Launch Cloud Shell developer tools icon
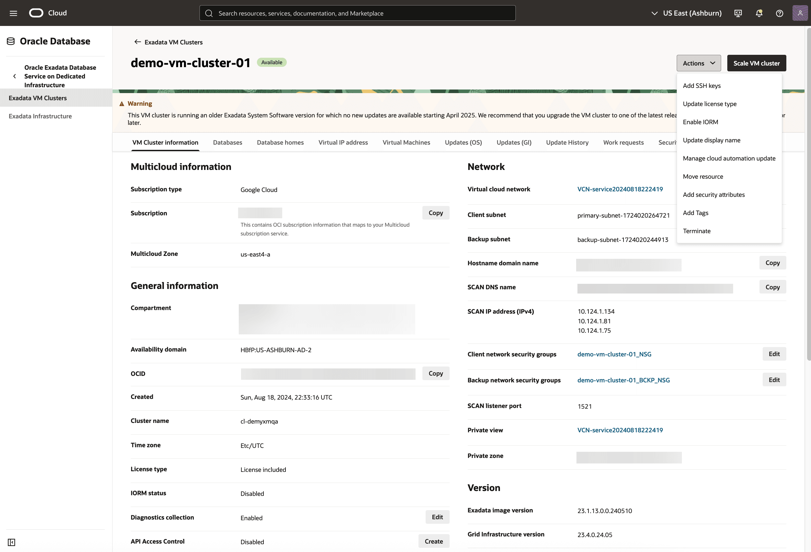 click(738, 13)
